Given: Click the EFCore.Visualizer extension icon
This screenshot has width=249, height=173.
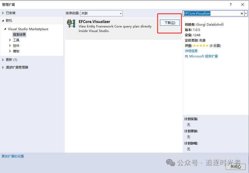Looking at the screenshot, I should [71, 23].
